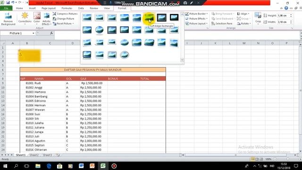
Task: Open the Picture Border dropdown
Action: 196,14
